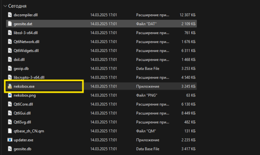Click the Приложение type cell of updater.exe
Viewport: 260px width, 155px height.
tap(147, 139)
